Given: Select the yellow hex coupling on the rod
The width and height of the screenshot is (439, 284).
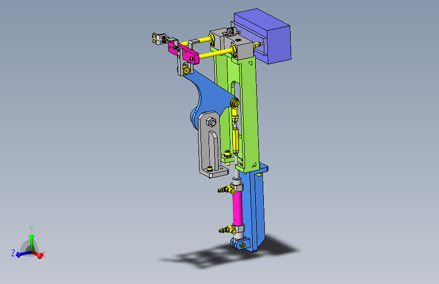Looking at the screenshot, I should 235,139.
